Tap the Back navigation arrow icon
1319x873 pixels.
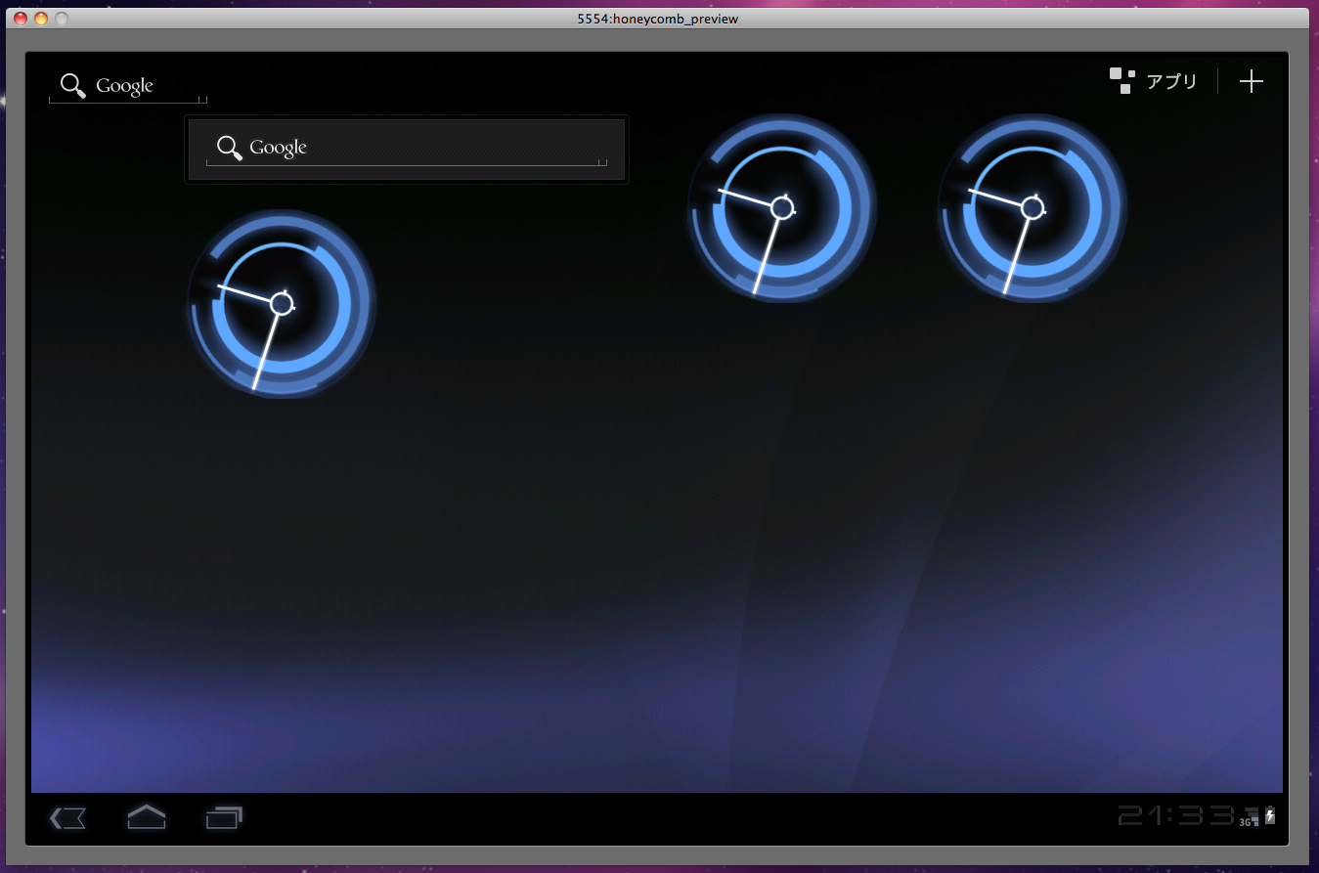67,818
